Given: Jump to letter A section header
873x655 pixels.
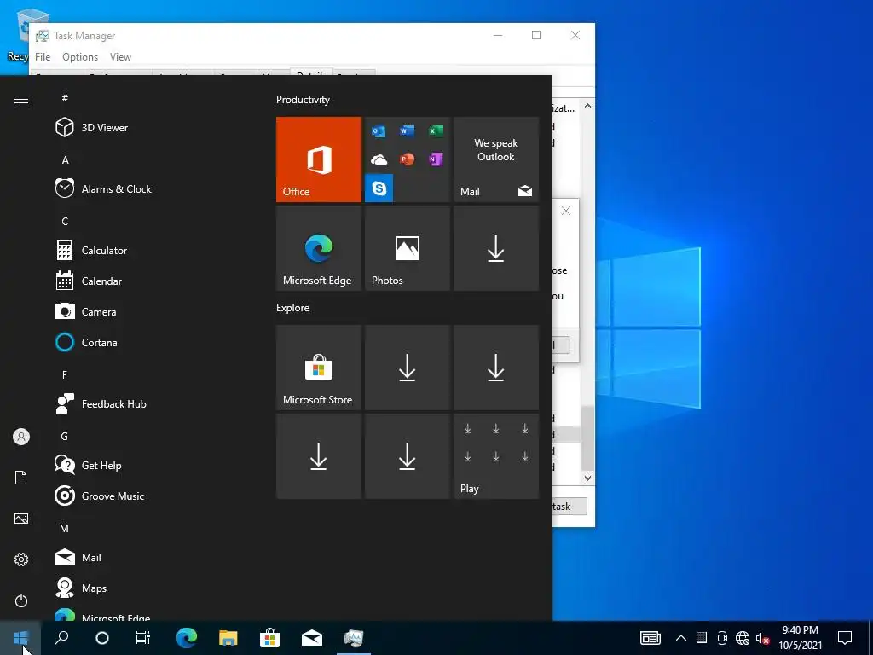Looking at the screenshot, I should click(x=65, y=159).
